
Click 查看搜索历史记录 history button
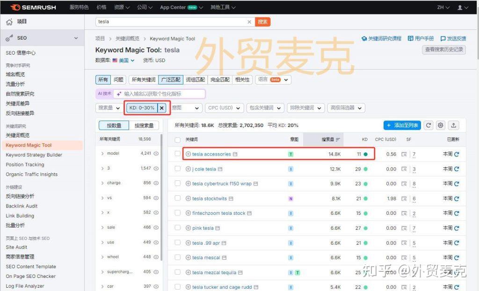(x=444, y=50)
